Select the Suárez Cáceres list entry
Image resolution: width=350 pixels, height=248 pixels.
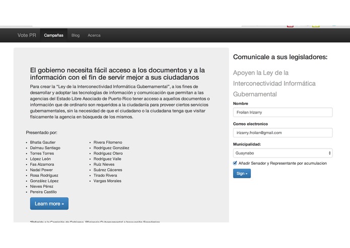point(108,170)
